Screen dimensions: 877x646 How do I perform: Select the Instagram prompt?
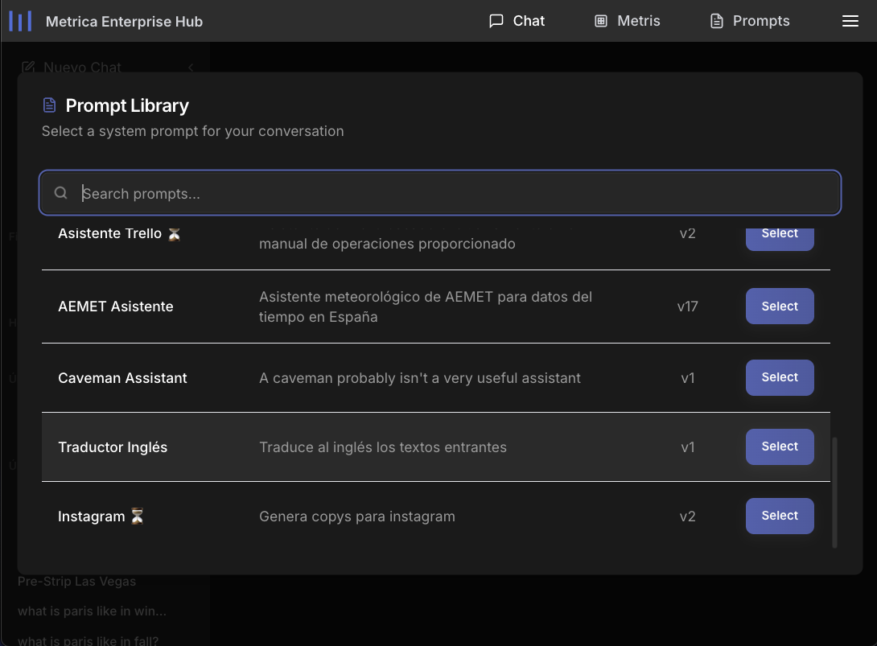coord(779,516)
